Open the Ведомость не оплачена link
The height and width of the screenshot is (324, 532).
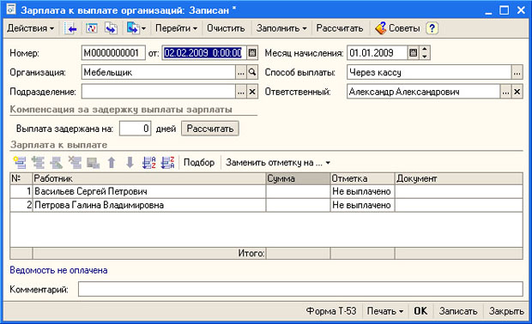58,270
